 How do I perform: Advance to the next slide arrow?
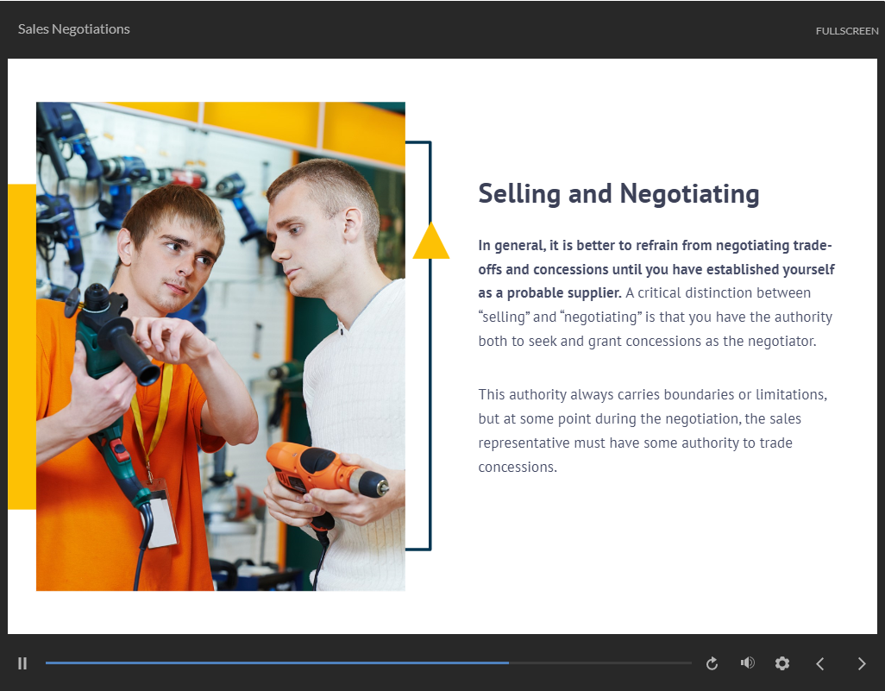click(x=861, y=663)
